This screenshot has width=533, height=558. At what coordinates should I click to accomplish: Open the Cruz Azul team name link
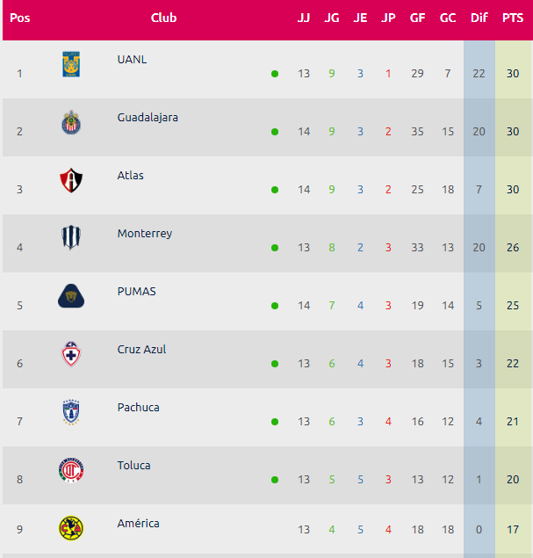click(x=141, y=350)
